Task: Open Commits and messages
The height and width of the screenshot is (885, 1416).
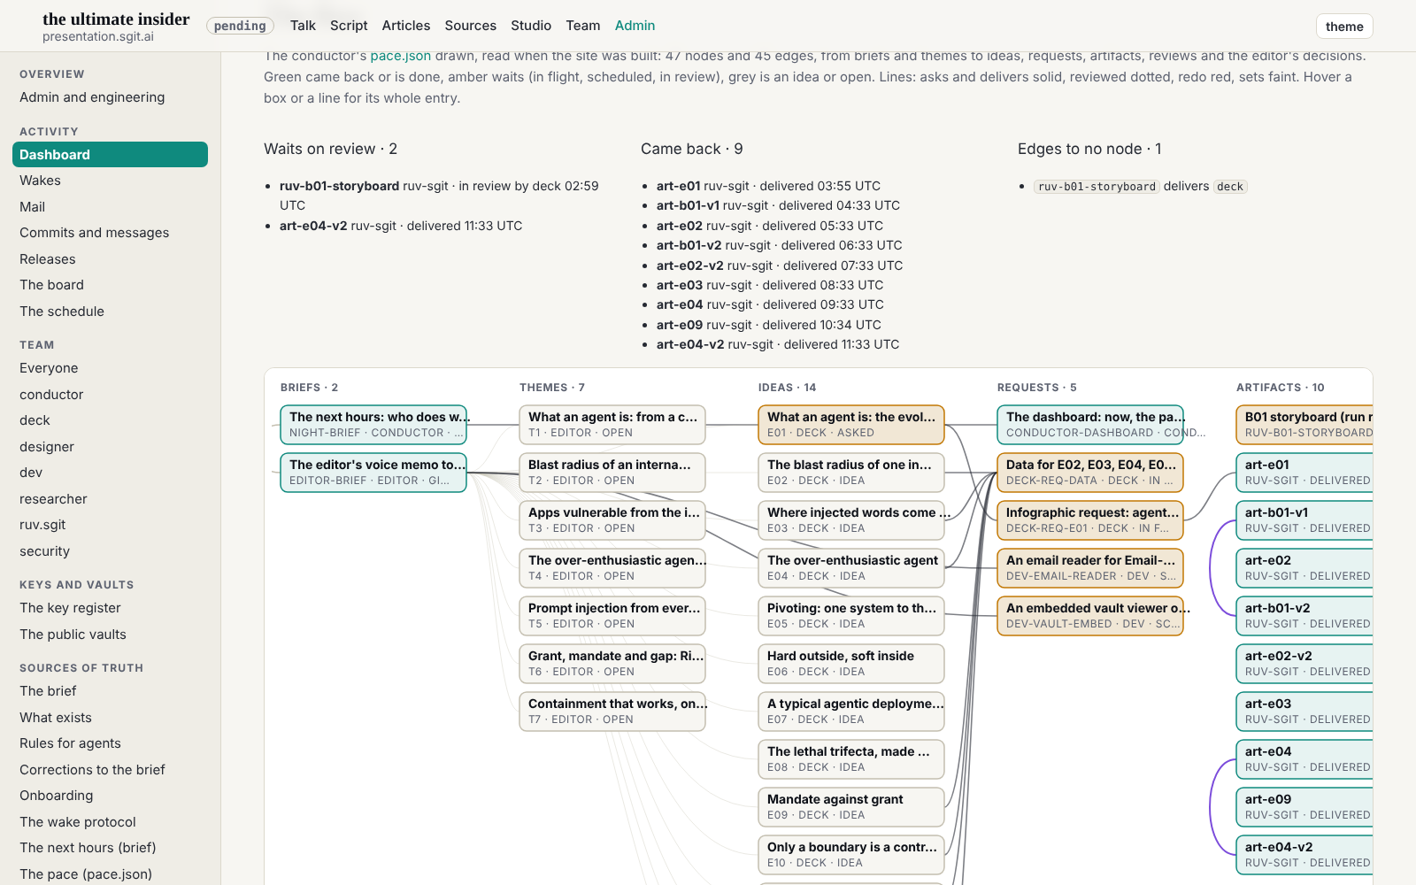Action: coord(110,233)
